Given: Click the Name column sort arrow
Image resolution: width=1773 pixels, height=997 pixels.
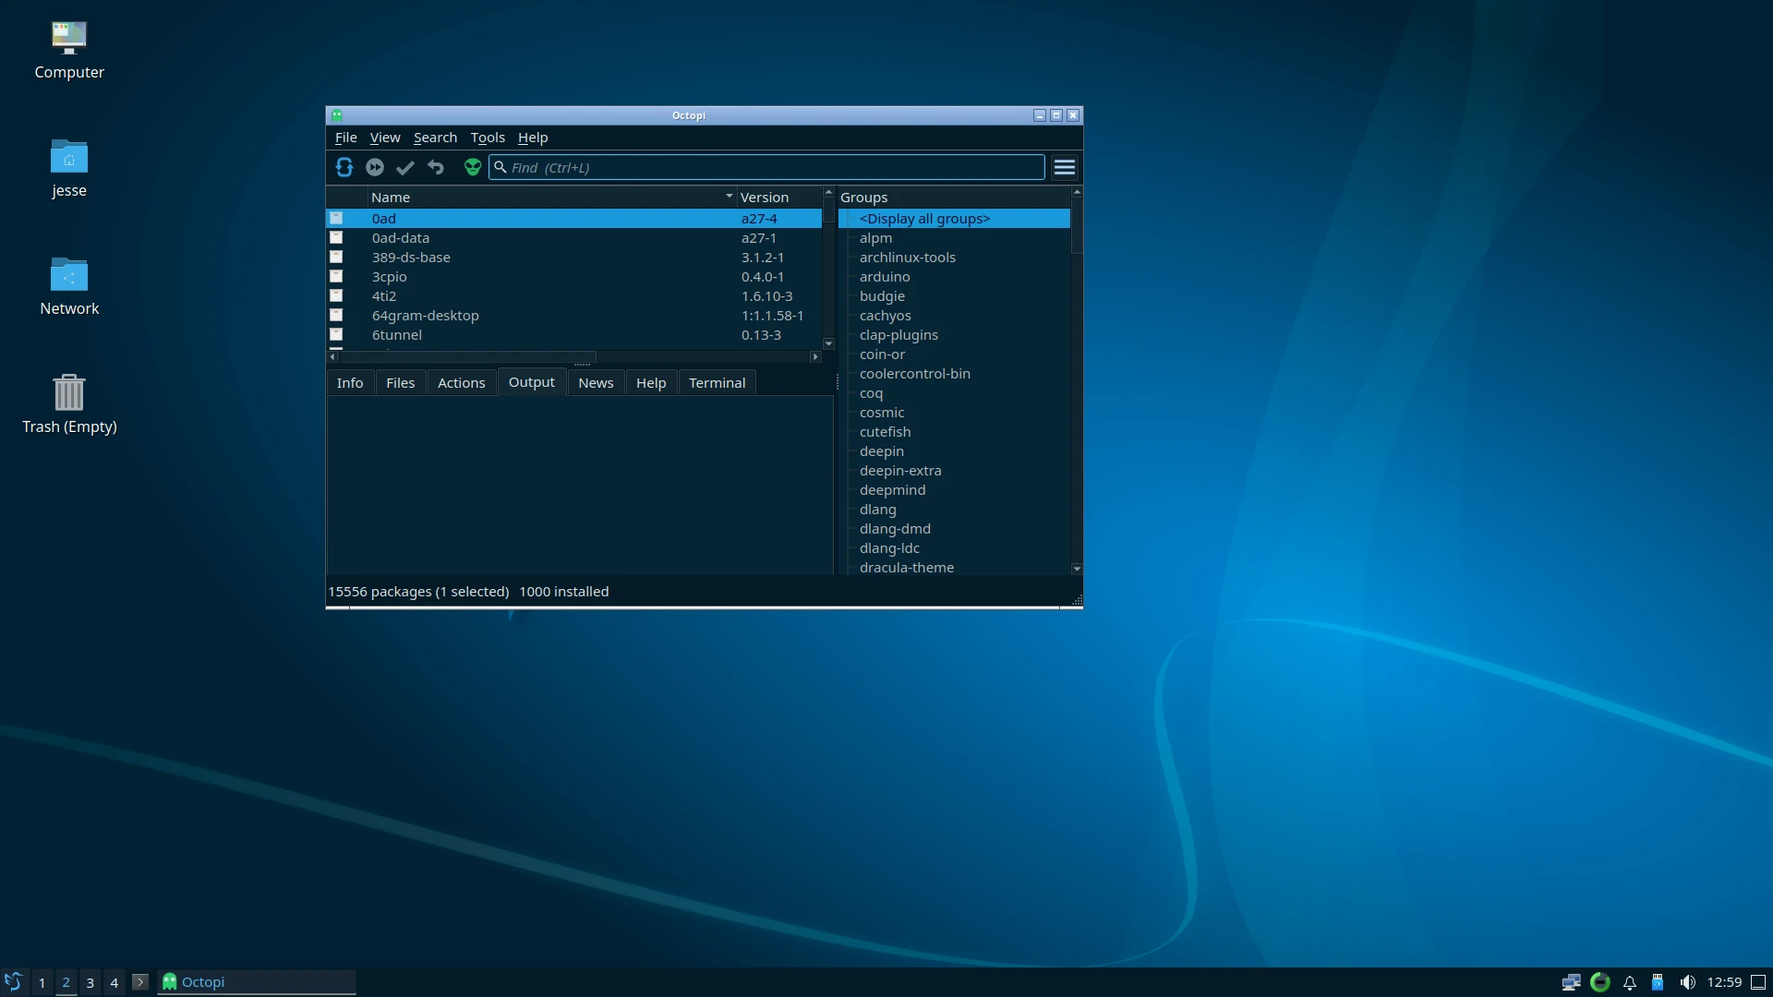Looking at the screenshot, I should (729, 197).
